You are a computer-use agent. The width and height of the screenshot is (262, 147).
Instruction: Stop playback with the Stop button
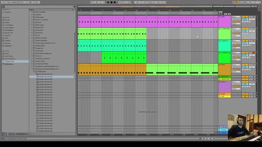point(111,2)
